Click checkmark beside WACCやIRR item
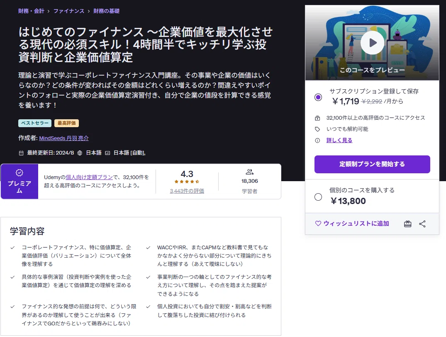Screen dimensions: 446x337 click(148, 248)
